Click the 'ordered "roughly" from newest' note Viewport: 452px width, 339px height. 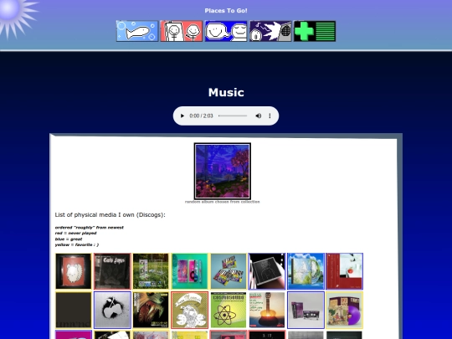[89, 228]
